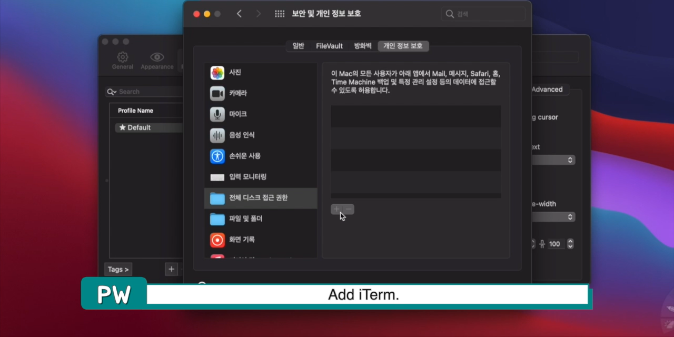Image resolution: width=674 pixels, height=337 pixels.
Task: Open Files and Folders (파일 및 폴더) category
Action: pyautogui.click(x=261, y=219)
